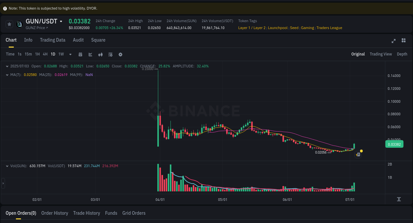Click the date range calendar icon
Screen dimensions: 413x223
(x=80, y=54)
